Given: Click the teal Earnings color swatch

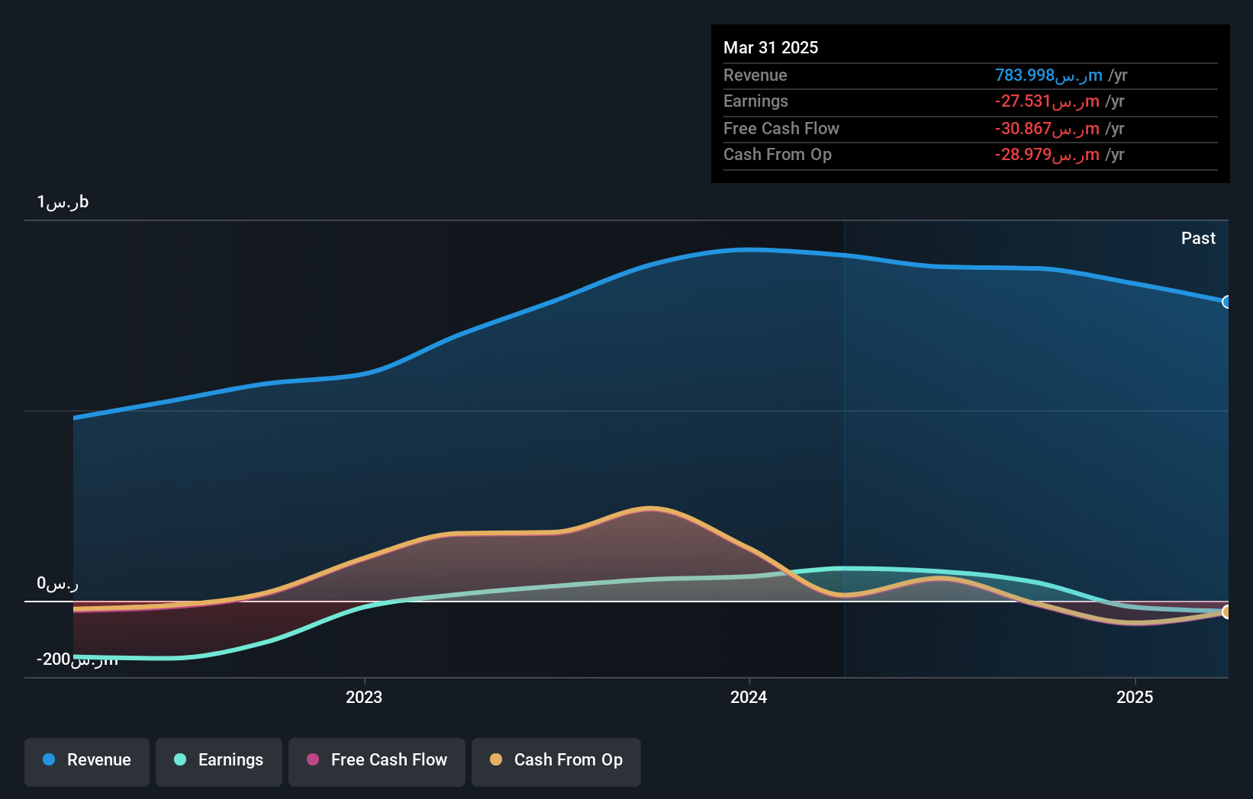Looking at the screenshot, I should click(179, 760).
